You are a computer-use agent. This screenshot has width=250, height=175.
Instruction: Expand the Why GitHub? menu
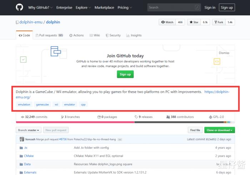[x=40, y=7]
